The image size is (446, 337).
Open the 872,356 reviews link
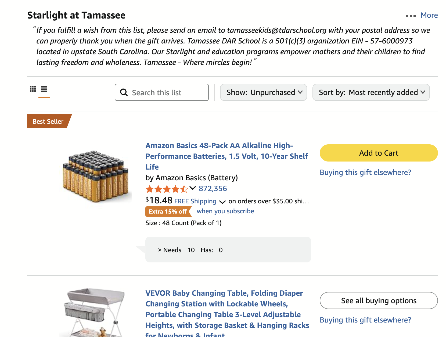pos(213,189)
